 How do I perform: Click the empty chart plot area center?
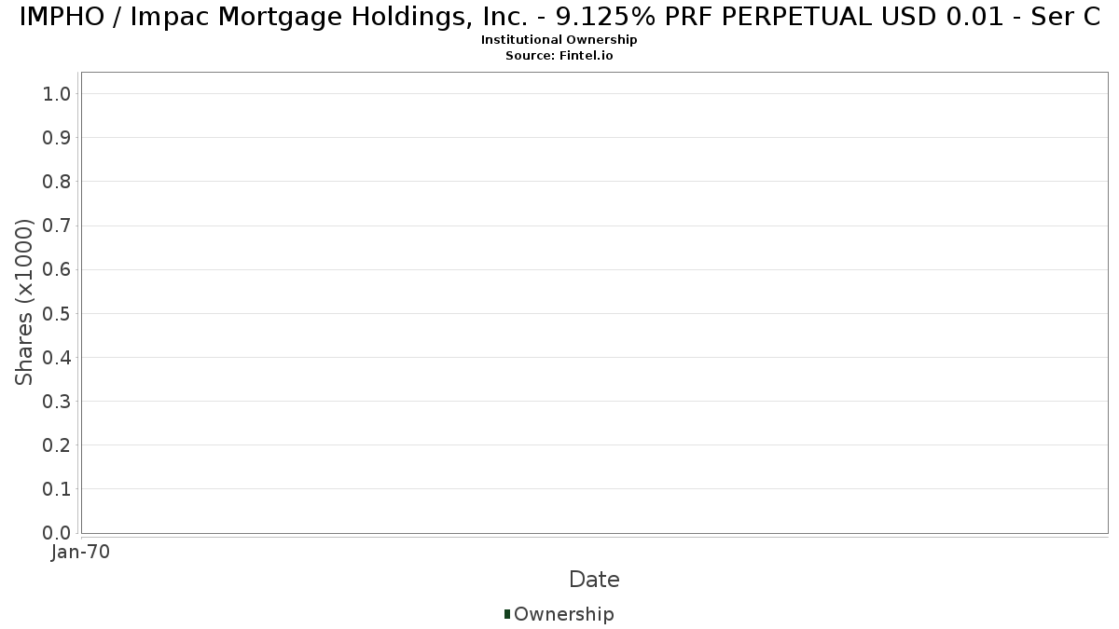[x=594, y=303]
